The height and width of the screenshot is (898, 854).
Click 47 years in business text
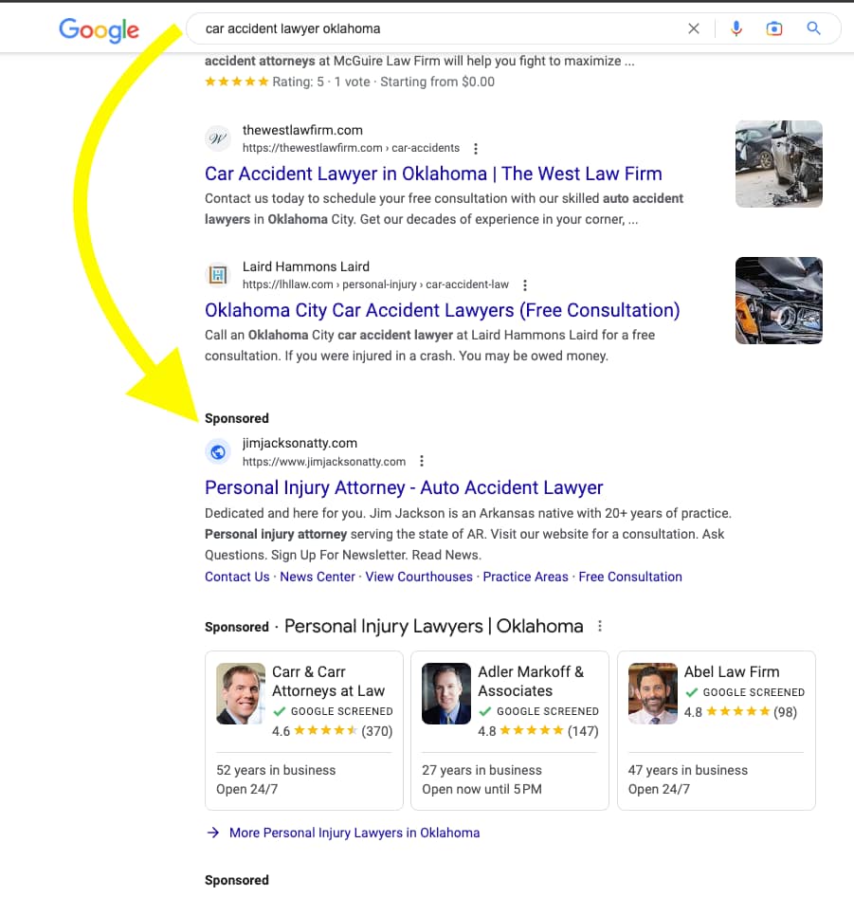[688, 770]
